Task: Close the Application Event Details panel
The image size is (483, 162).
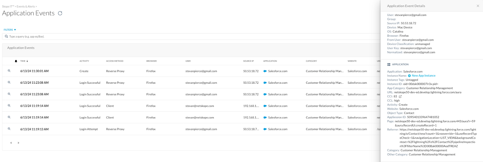Action: click(x=478, y=6)
